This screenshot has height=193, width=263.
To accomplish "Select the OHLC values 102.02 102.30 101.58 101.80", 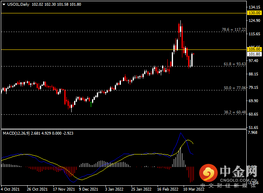I will (x=56, y=4).
